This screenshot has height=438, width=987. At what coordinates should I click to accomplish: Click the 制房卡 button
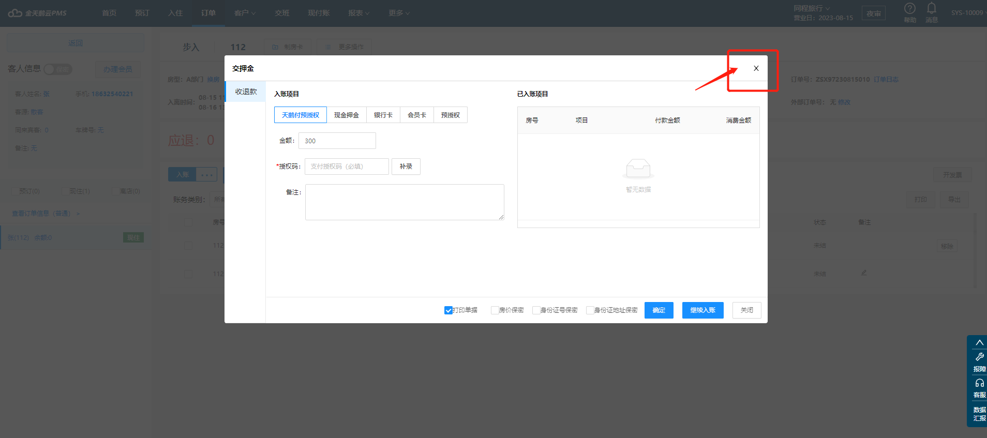(x=287, y=47)
